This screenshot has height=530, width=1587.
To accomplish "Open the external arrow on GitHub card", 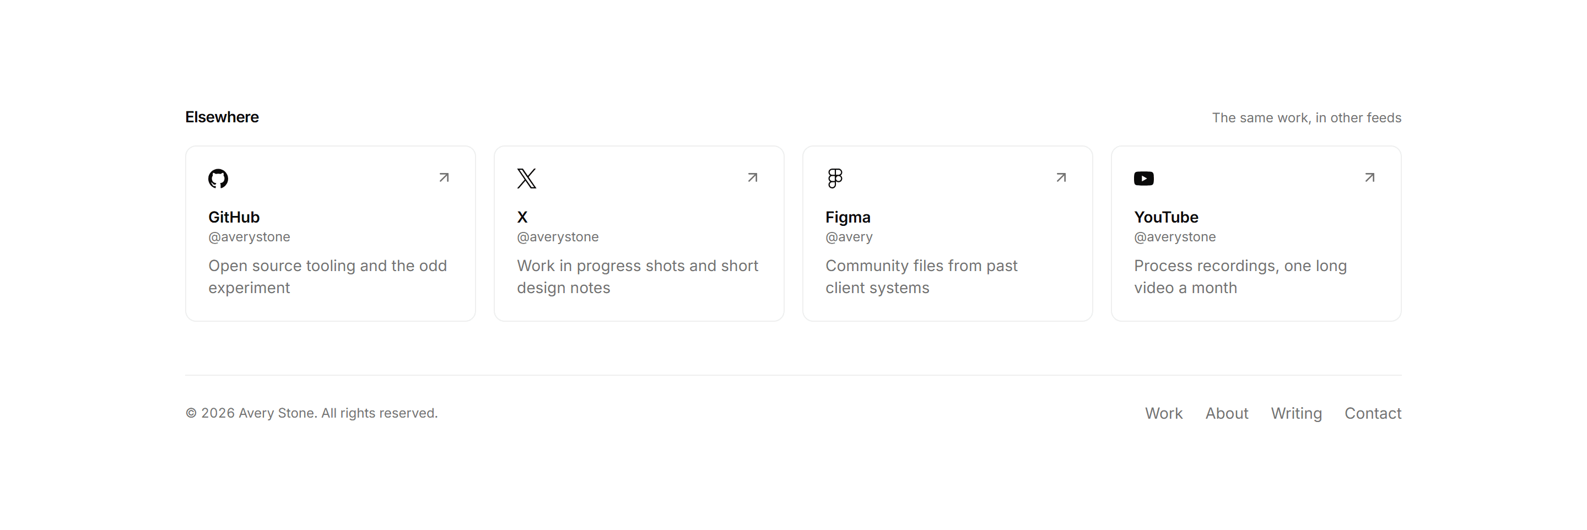I will (x=444, y=177).
